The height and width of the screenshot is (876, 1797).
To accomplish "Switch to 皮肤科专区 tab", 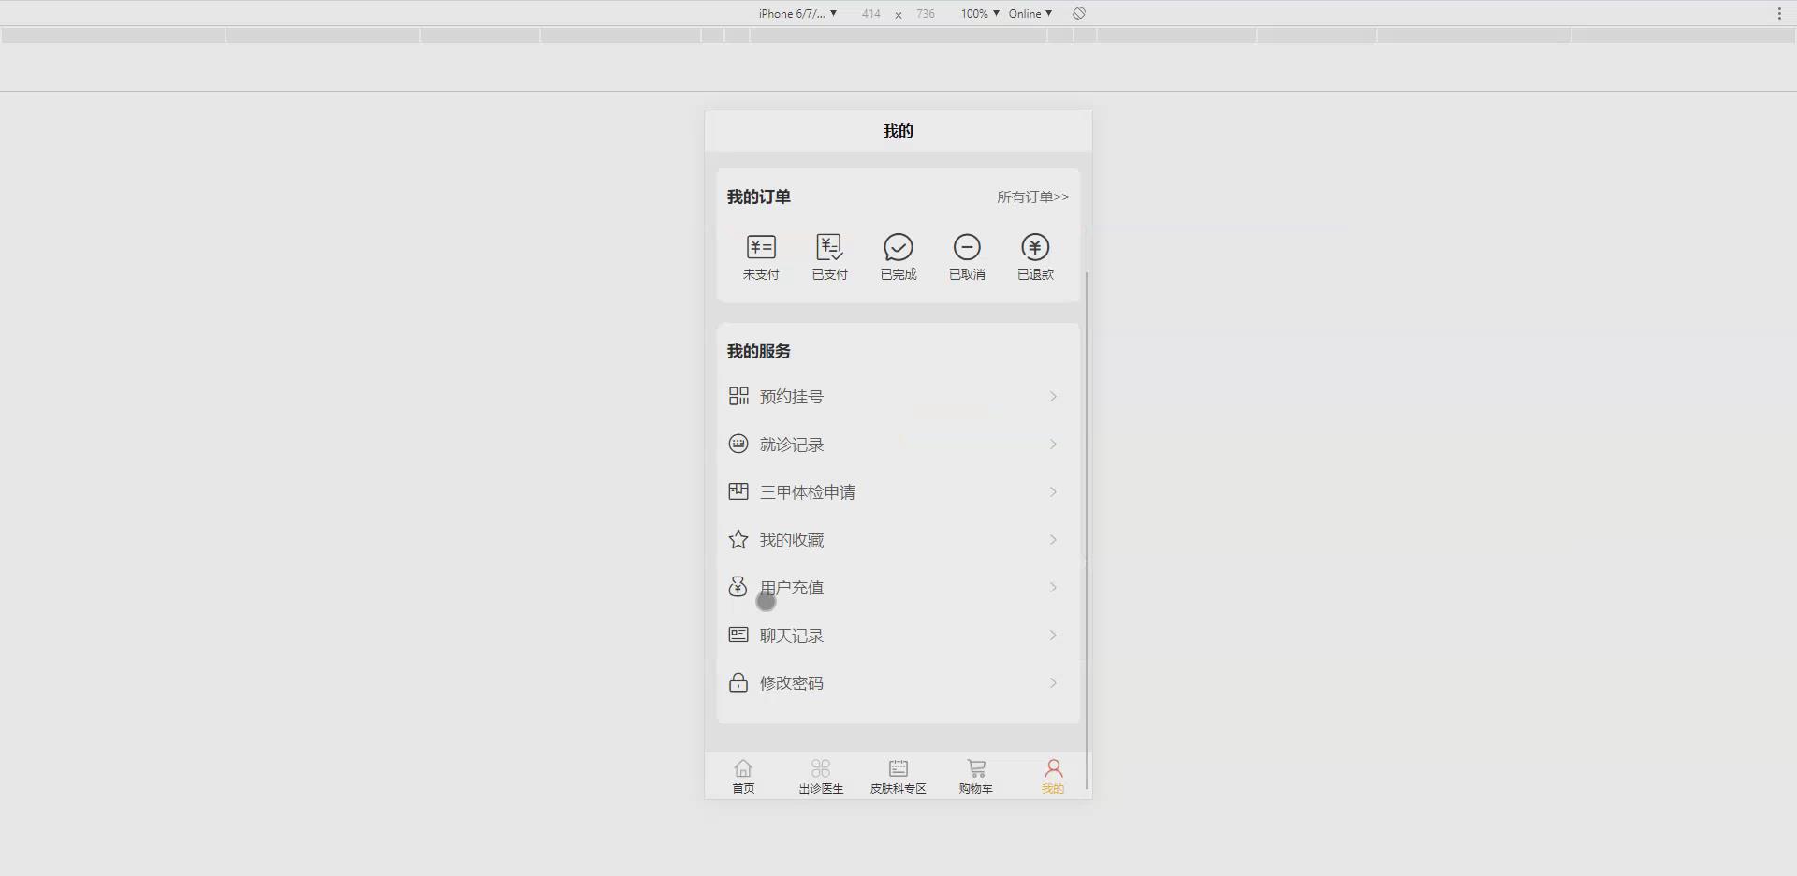I will (898, 777).
